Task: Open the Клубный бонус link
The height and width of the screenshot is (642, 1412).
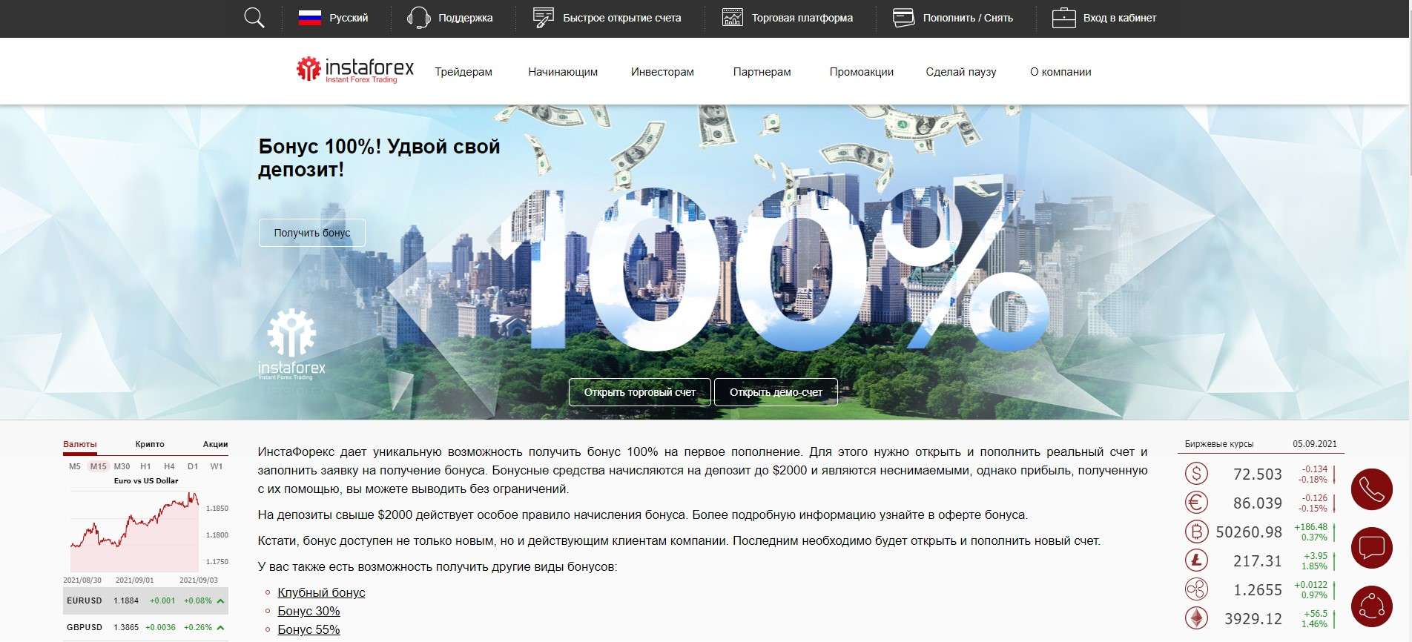Action: [x=321, y=592]
